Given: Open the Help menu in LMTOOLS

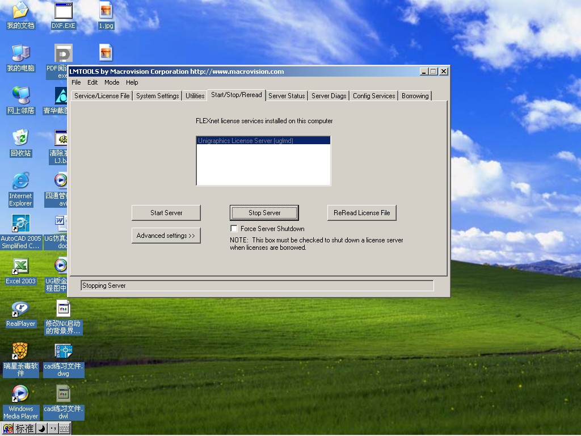Looking at the screenshot, I should [x=132, y=82].
